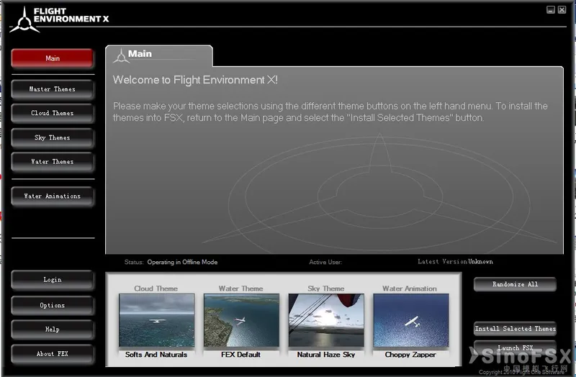Select the Main button in left menu

(x=53, y=58)
